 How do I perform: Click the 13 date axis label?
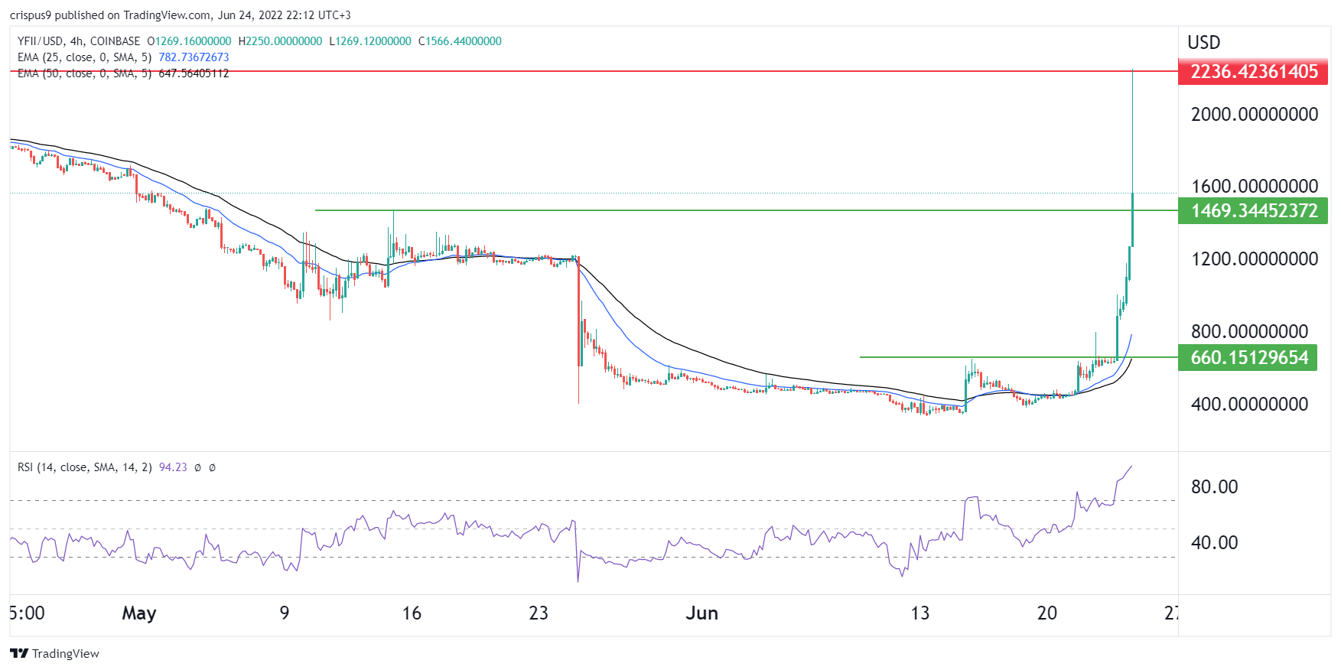[x=919, y=613]
